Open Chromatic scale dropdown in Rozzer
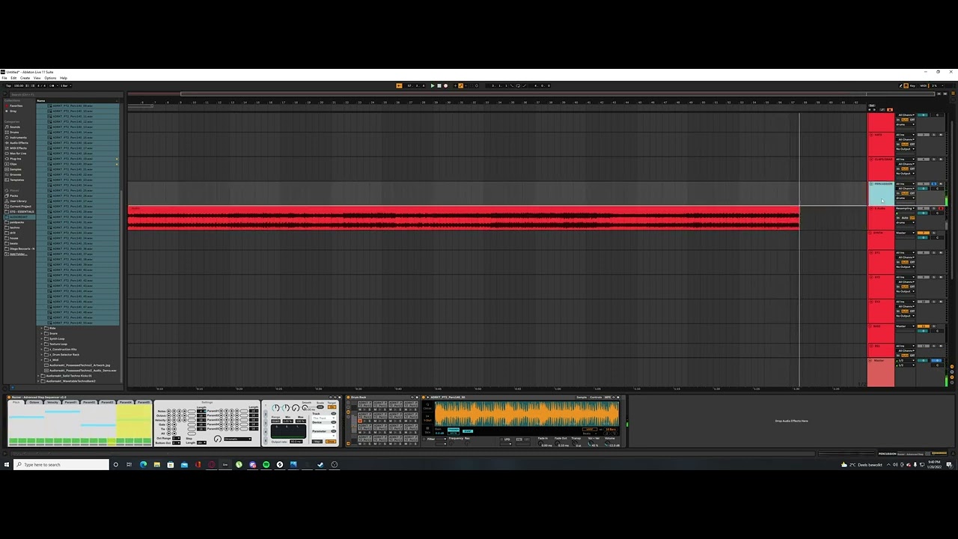Image resolution: width=958 pixels, height=539 pixels. [237, 439]
